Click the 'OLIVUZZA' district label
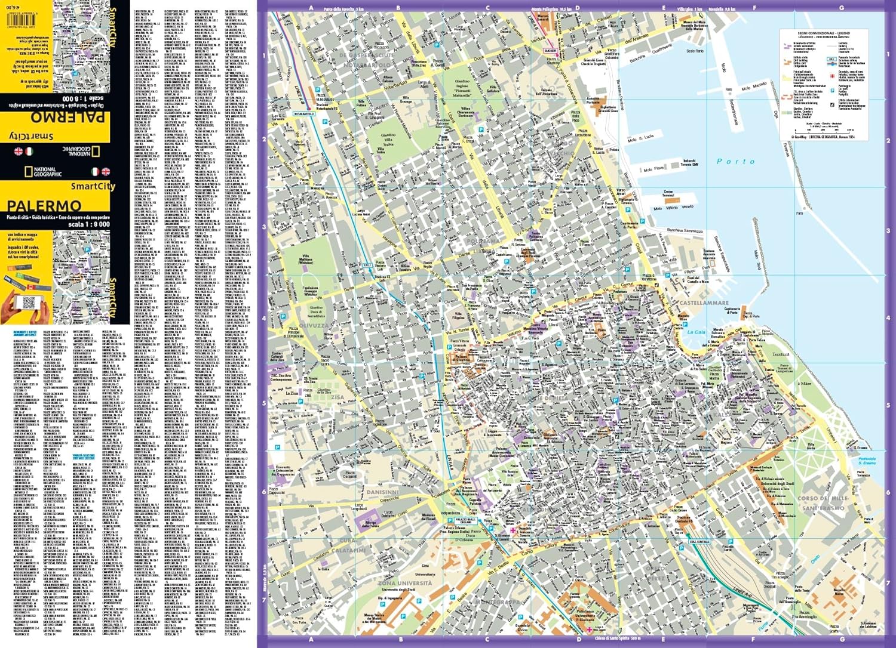This screenshot has height=648, width=896. point(314,326)
